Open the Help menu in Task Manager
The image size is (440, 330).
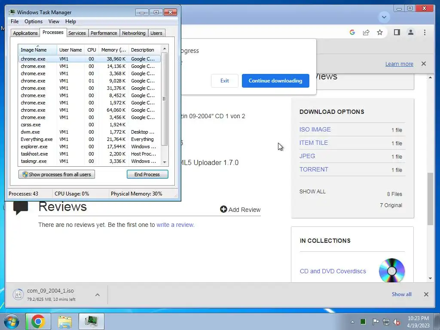[x=70, y=21]
